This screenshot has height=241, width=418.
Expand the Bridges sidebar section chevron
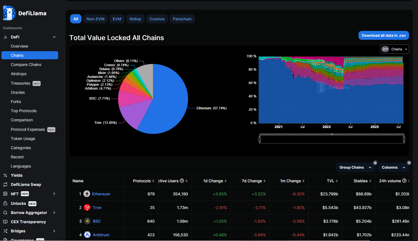coord(54,231)
